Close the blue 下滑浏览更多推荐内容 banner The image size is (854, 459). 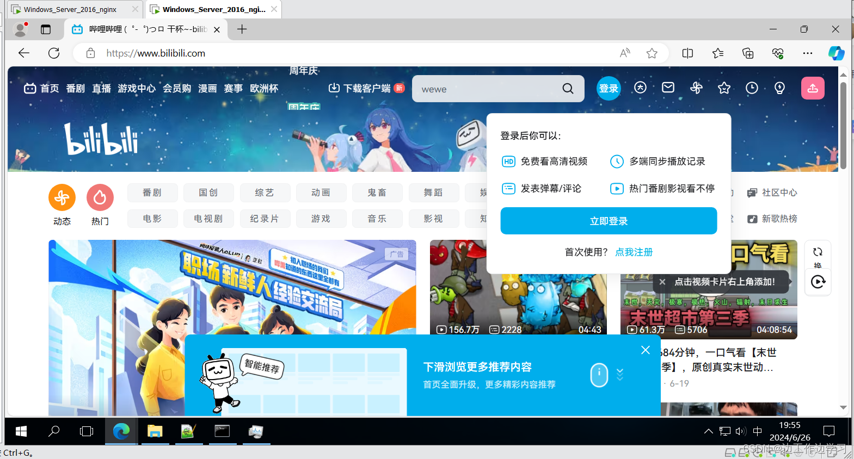click(646, 350)
